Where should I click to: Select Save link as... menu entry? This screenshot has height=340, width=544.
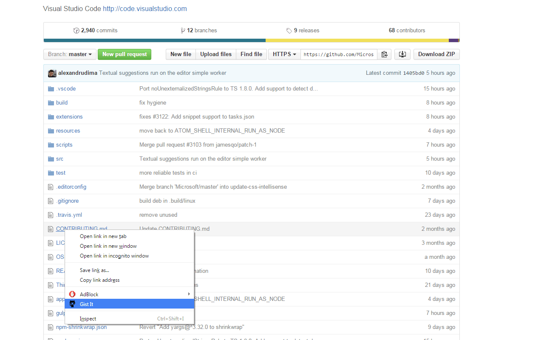point(129,270)
